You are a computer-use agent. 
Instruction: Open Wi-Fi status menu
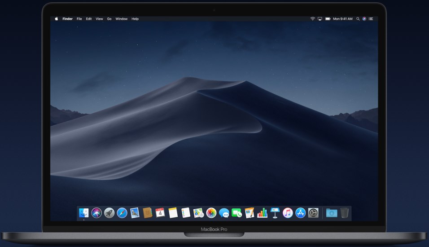pyautogui.click(x=312, y=19)
